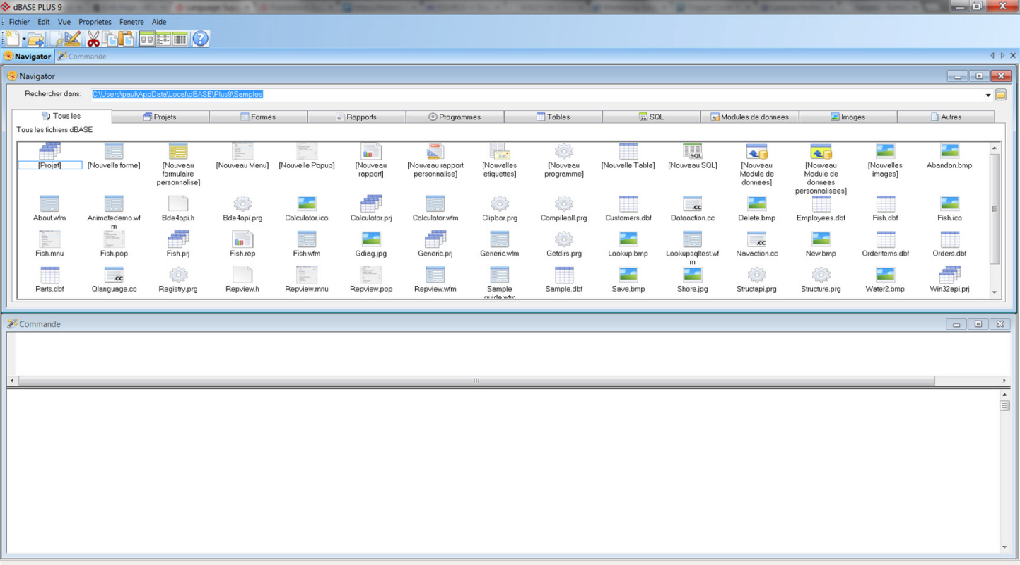Select the Dataaction.cc file icon
The height and width of the screenshot is (565, 1020).
(x=693, y=203)
